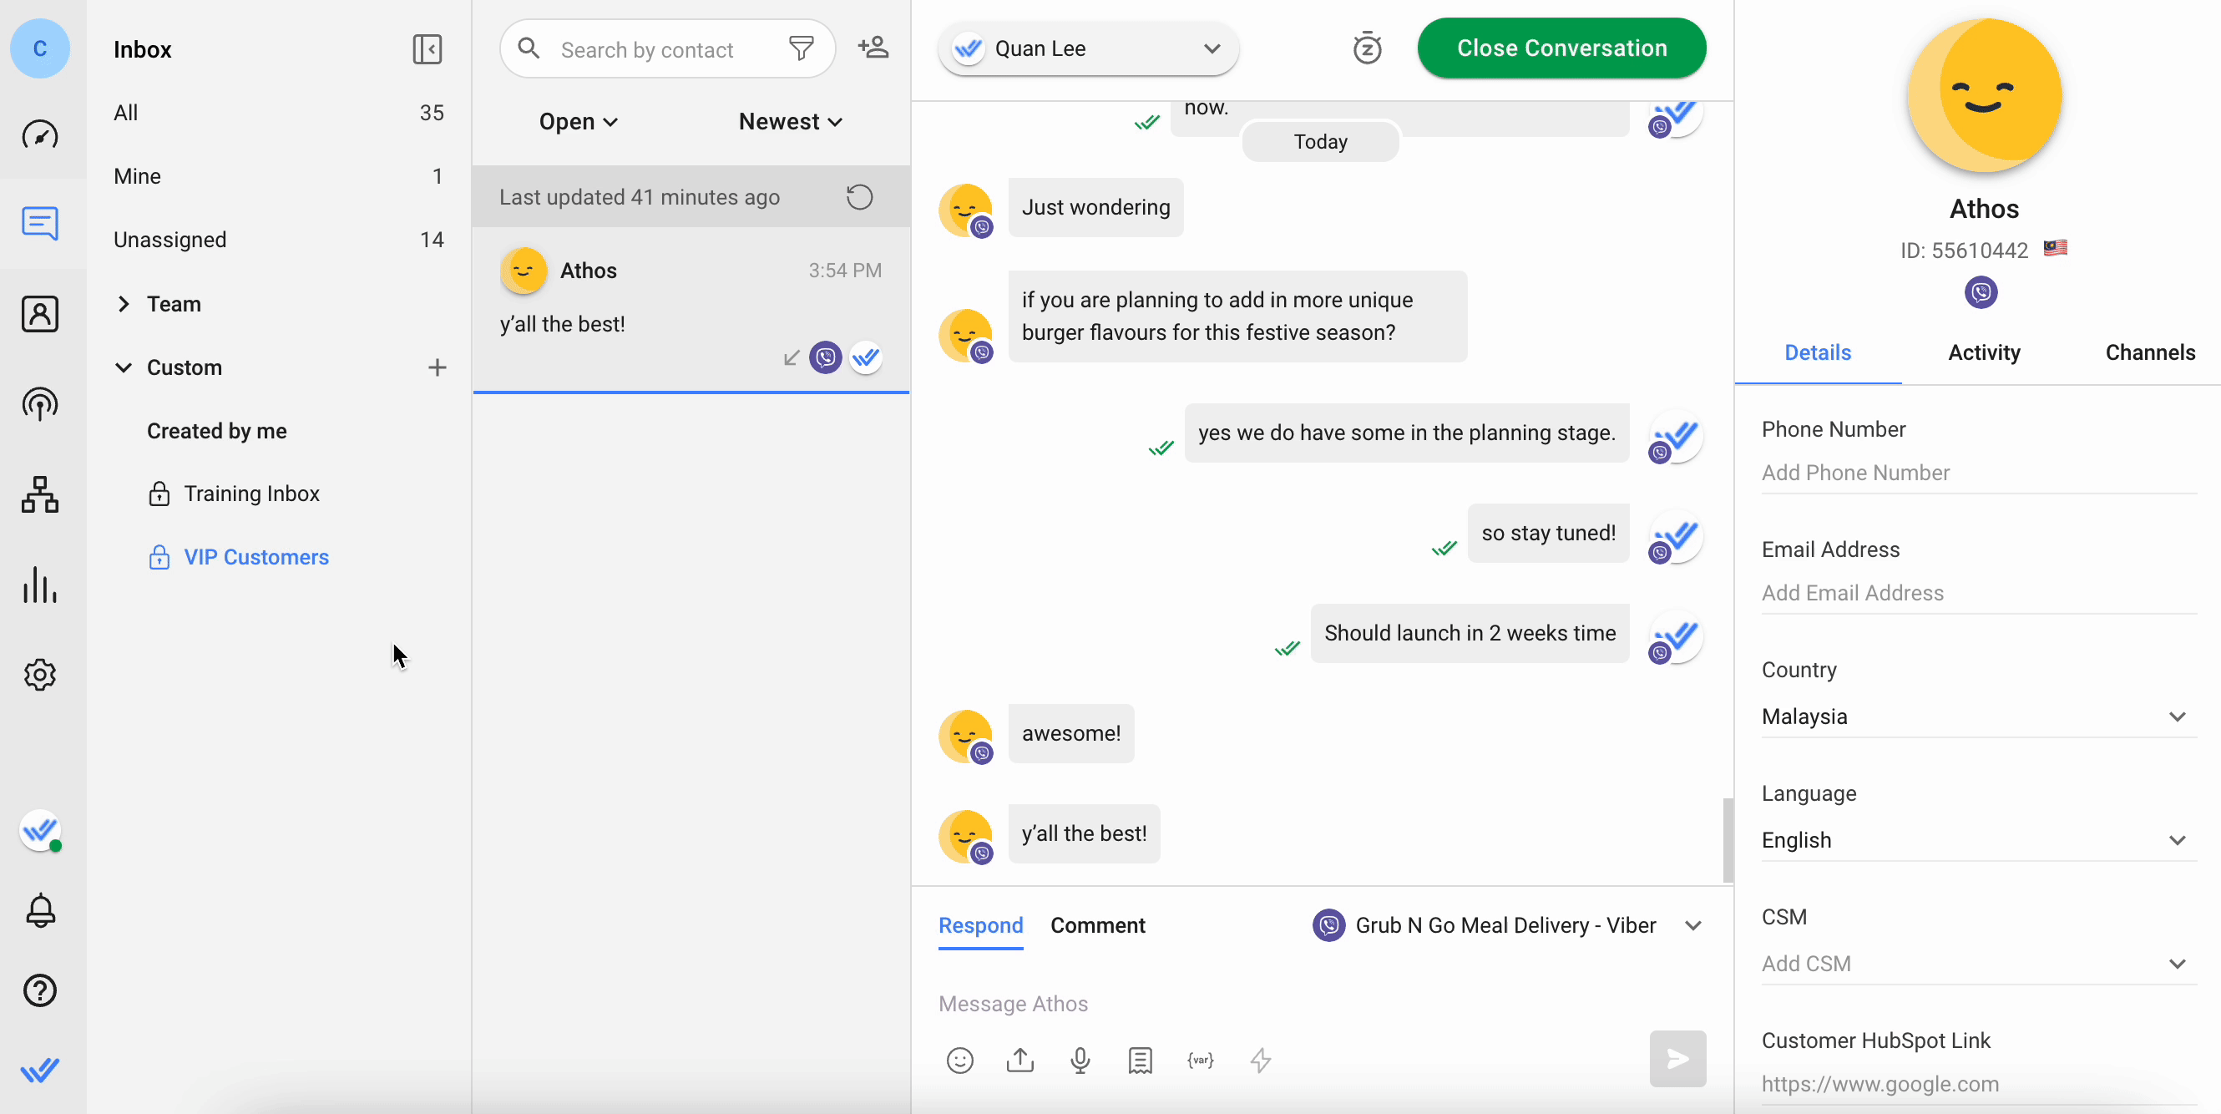The height and width of the screenshot is (1114, 2221).
Task: Send the message
Action: click(x=1677, y=1059)
